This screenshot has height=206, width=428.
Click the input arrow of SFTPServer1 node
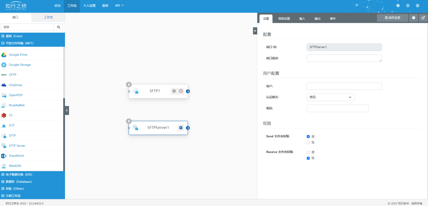[129, 128]
